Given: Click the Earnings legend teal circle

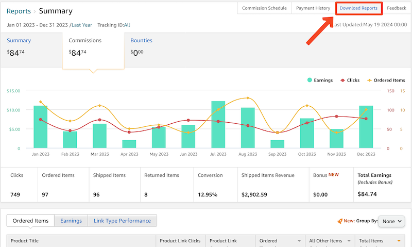Looking at the screenshot, I should click(x=310, y=80).
